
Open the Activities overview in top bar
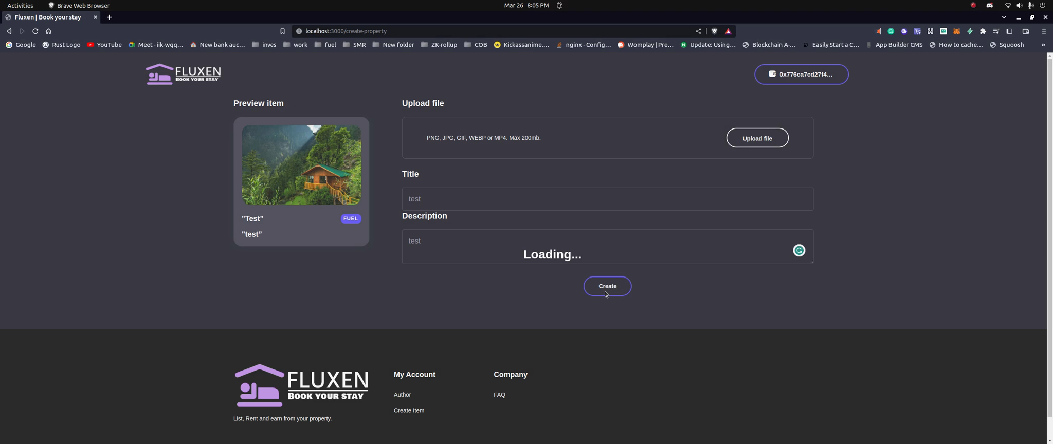(20, 5)
